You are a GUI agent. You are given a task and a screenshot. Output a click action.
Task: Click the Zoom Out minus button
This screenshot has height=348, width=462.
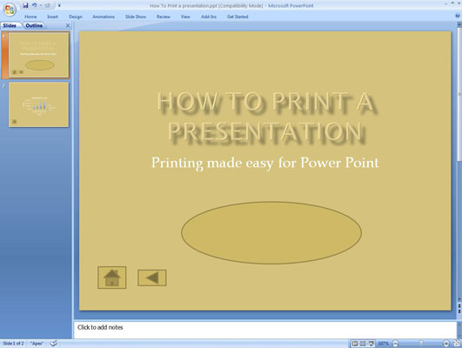pyautogui.click(x=395, y=344)
